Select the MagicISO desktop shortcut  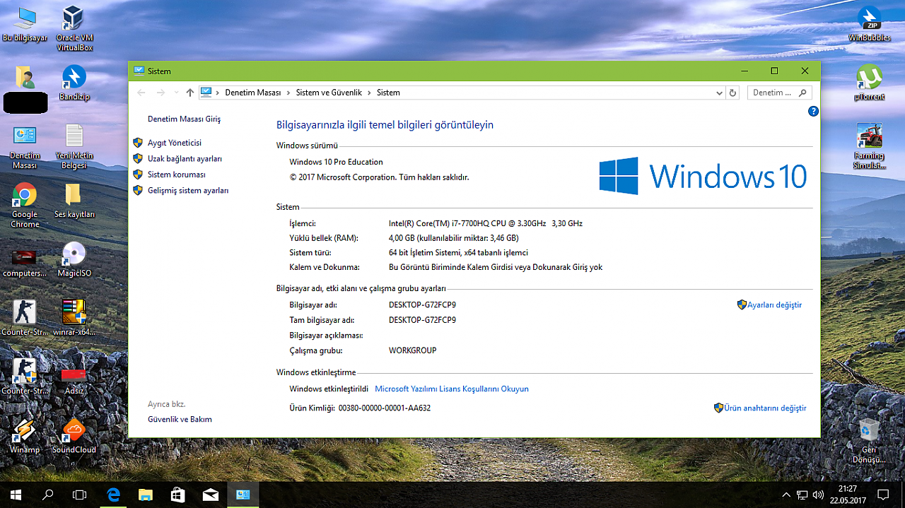coord(74,259)
